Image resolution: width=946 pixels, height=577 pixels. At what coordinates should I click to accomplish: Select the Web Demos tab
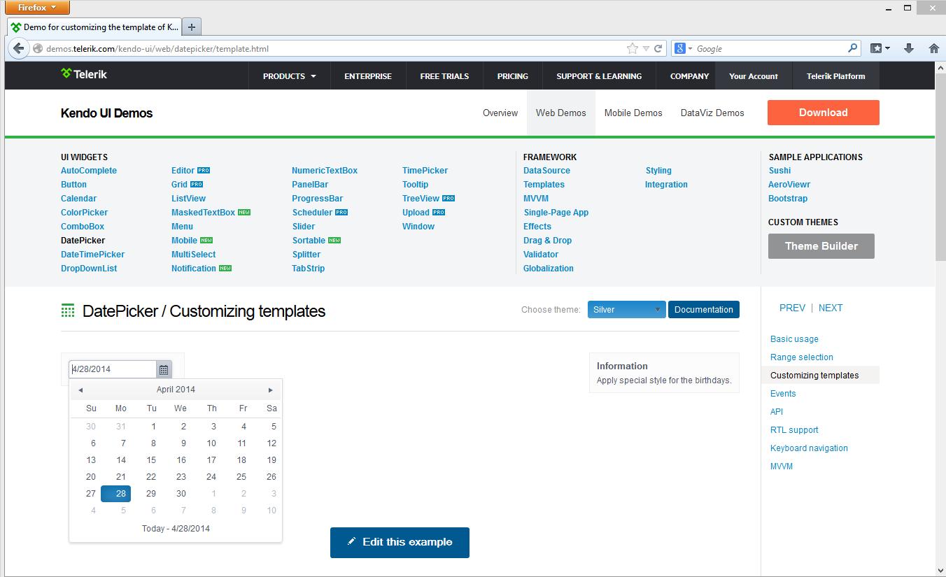[561, 113]
